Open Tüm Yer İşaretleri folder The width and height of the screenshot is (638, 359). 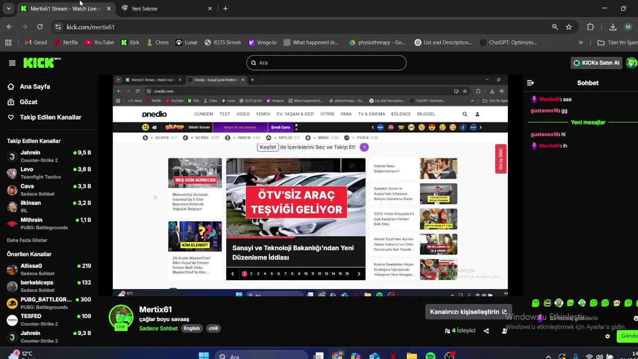[618, 42]
